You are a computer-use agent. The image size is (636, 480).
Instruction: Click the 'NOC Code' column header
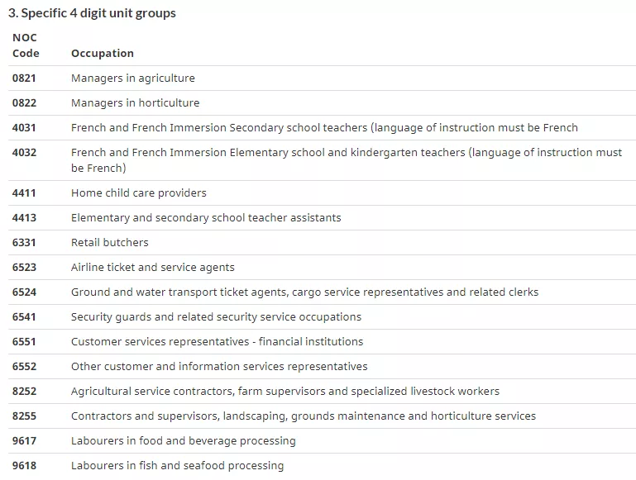click(26, 45)
